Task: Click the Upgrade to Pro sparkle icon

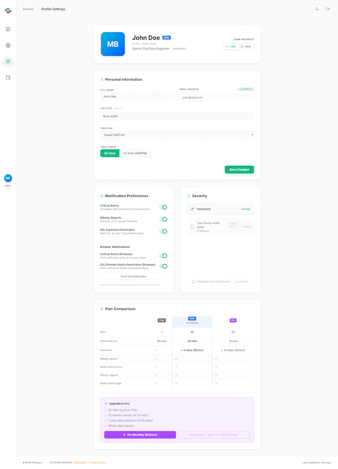Action: point(106,403)
